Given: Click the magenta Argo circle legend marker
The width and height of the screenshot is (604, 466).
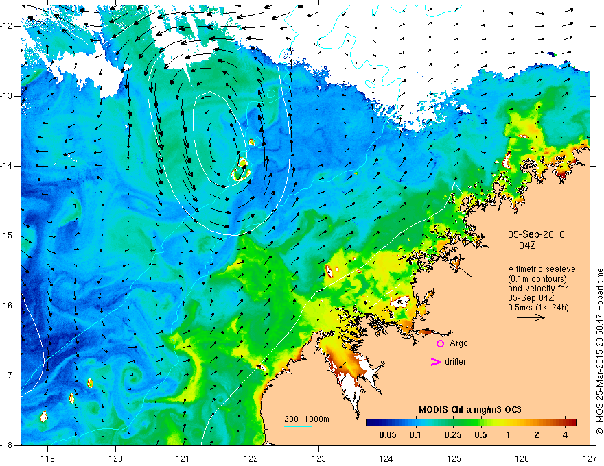Looking at the screenshot, I should 440,343.
